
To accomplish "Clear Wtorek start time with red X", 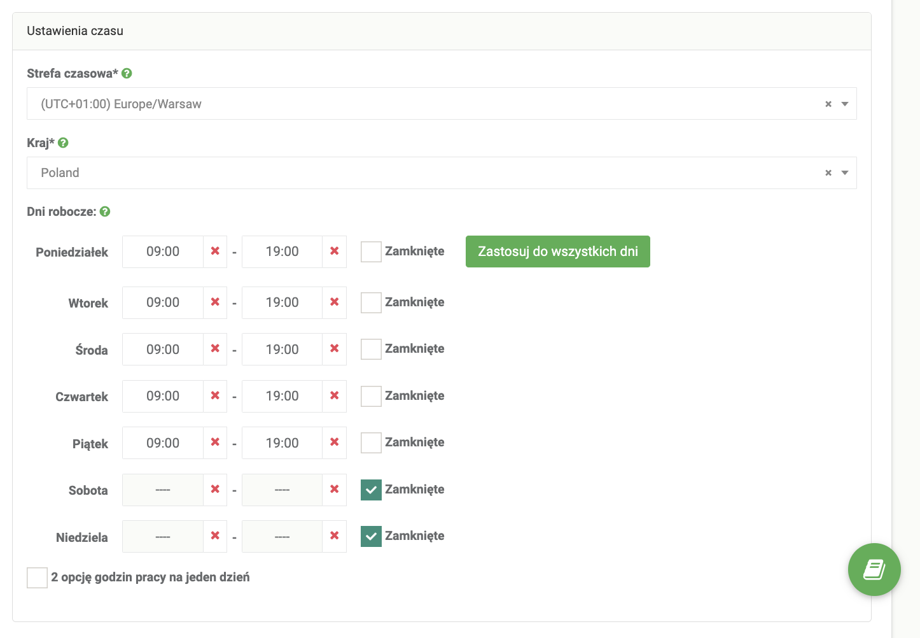I will 215,302.
